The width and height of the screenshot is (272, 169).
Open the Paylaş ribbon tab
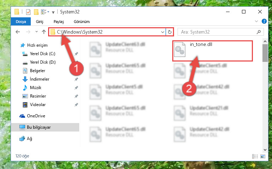pos(59,22)
